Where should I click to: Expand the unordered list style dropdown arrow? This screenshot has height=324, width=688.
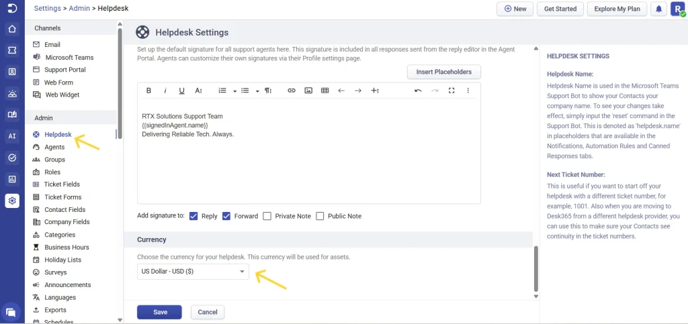257,91
